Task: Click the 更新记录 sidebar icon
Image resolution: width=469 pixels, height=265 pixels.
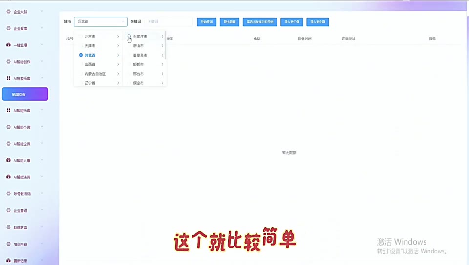Action: point(8,261)
